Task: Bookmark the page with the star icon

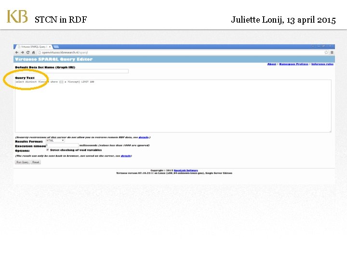Action: 326,52
